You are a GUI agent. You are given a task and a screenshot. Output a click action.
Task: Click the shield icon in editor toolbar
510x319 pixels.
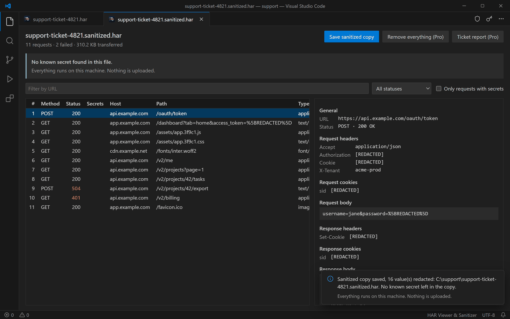tap(477, 19)
